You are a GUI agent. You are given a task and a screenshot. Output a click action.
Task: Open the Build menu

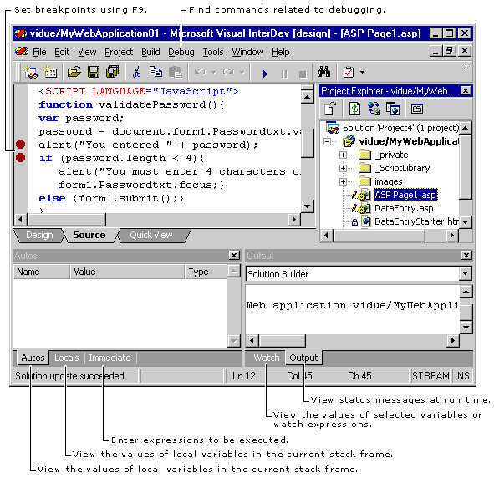(x=150, y=52)
